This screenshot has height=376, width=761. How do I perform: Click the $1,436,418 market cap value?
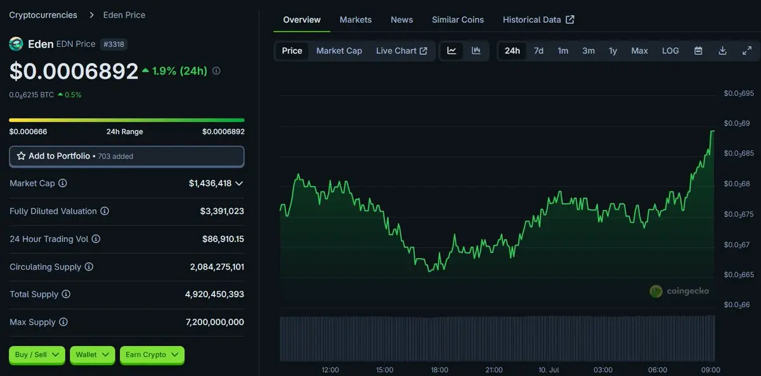[210, 183]
